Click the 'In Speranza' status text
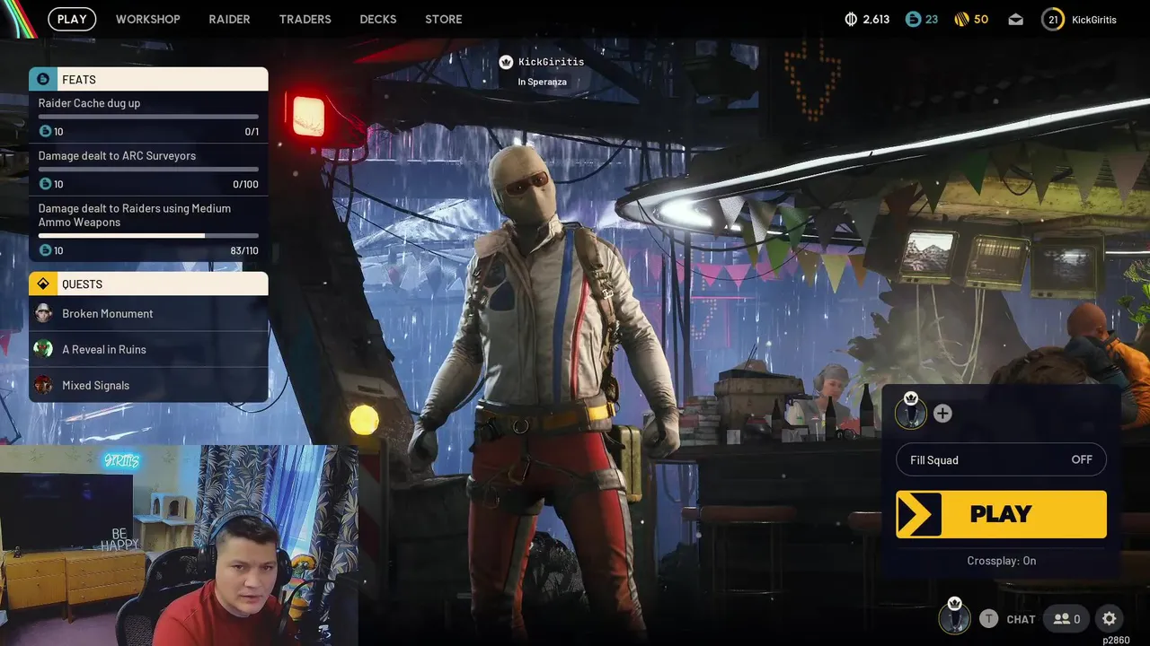1150x646 pixels. [x=542, y=82]
